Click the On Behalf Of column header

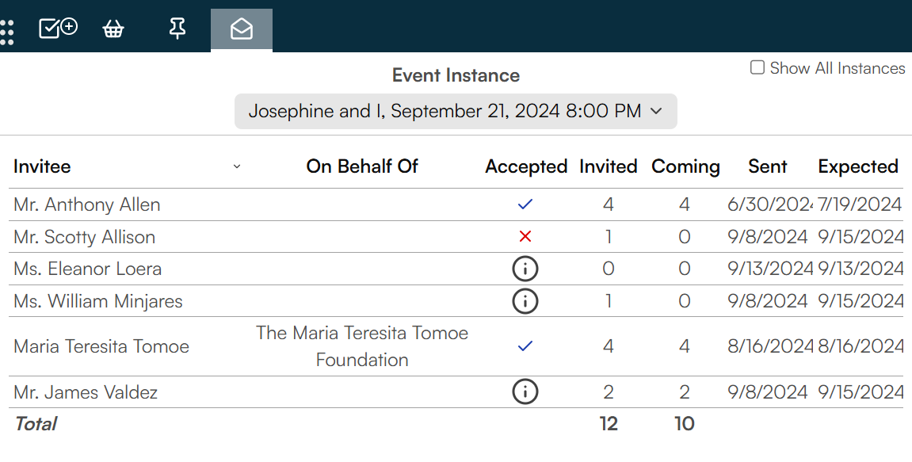click(362, 166)
